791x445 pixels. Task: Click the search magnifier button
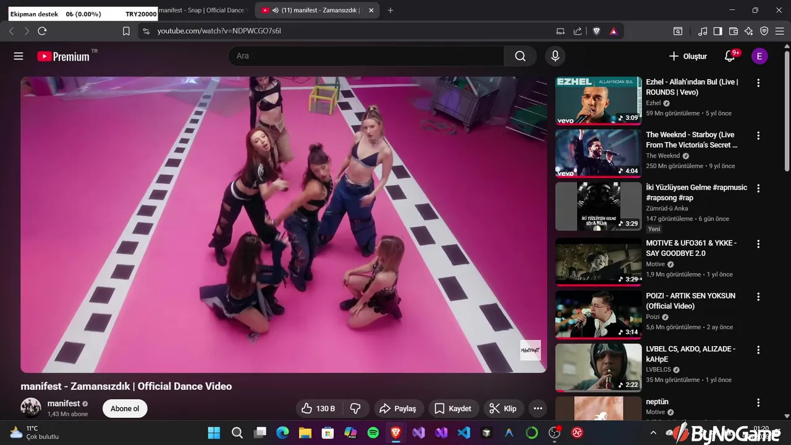point(520,56)
